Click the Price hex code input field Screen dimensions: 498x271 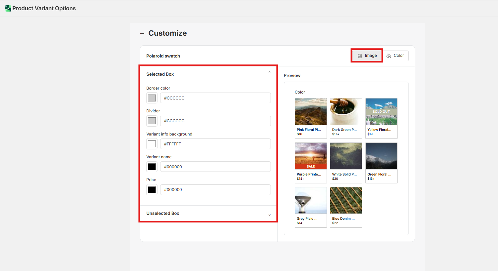point(215,190)
